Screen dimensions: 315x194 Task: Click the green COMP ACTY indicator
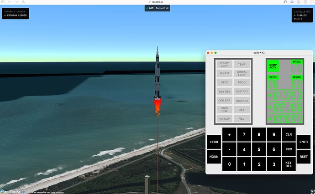pyautogui.click(x=273, y=66)
